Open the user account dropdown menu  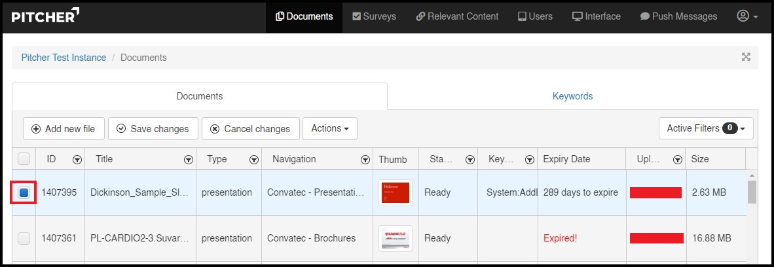click(x=747, y=16)
